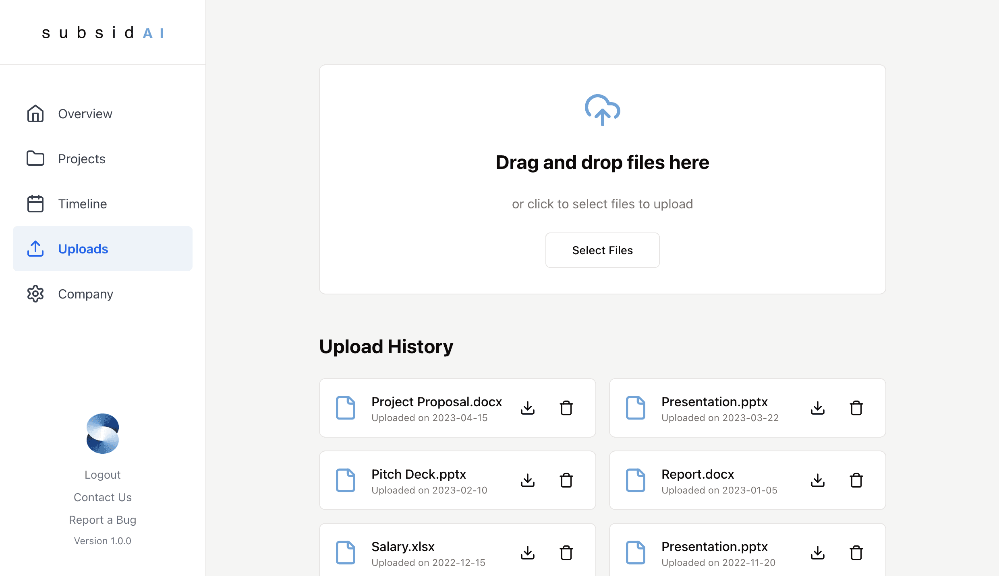Download Pitch Deck.pptx

pos(528,480)
